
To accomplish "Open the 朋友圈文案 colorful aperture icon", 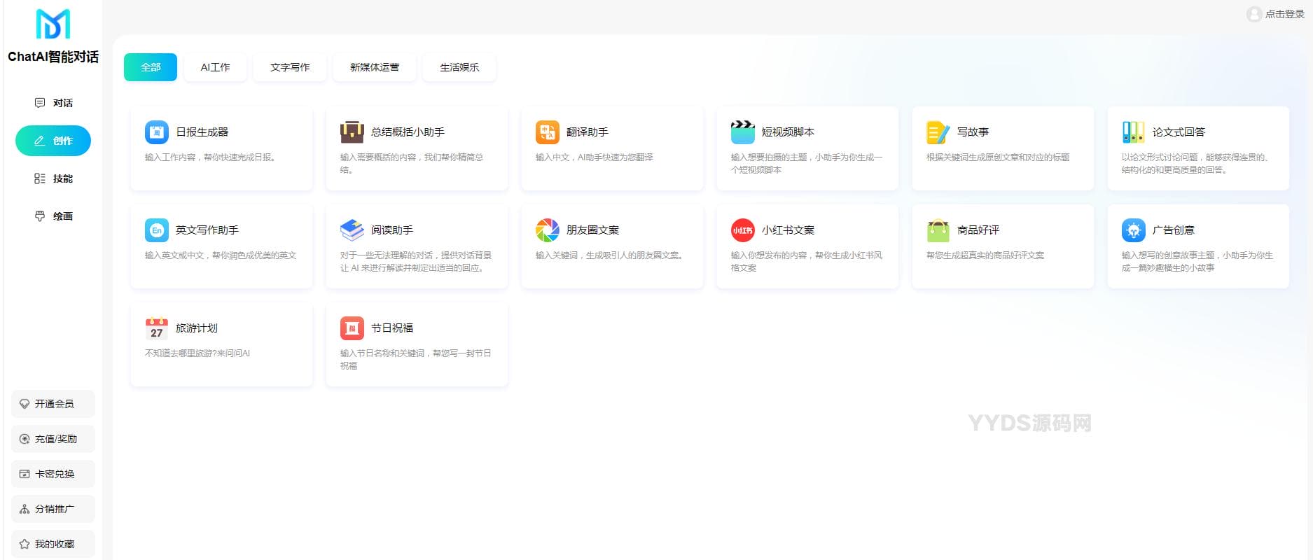I will (x=547, y=230).
